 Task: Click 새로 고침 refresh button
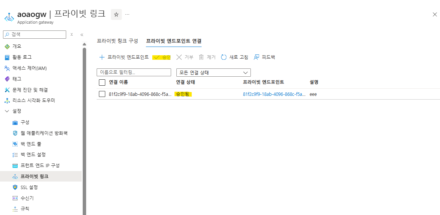235,57
